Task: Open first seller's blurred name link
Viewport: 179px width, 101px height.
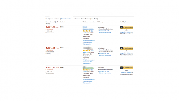Action: [x=88, y=28]
